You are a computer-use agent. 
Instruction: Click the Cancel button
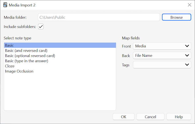[150, 117]
